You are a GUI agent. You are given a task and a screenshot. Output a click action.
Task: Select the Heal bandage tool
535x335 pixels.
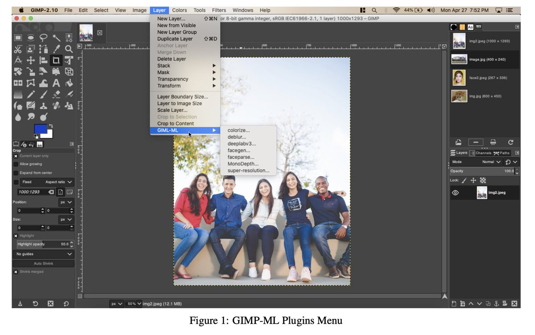point(56,105)
